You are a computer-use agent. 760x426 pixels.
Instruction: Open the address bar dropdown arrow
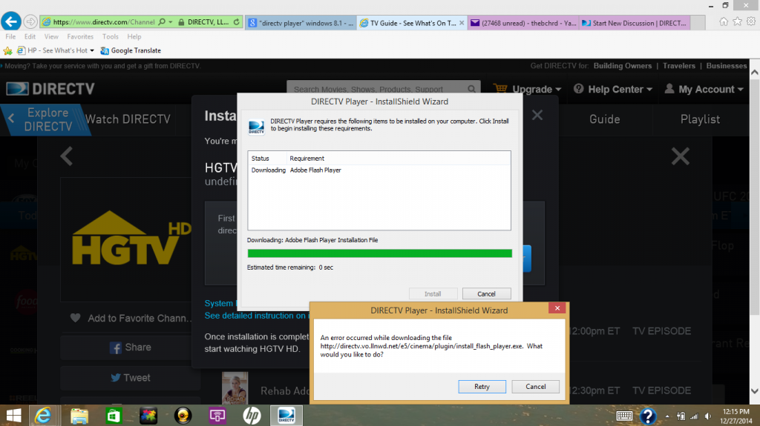171,21
